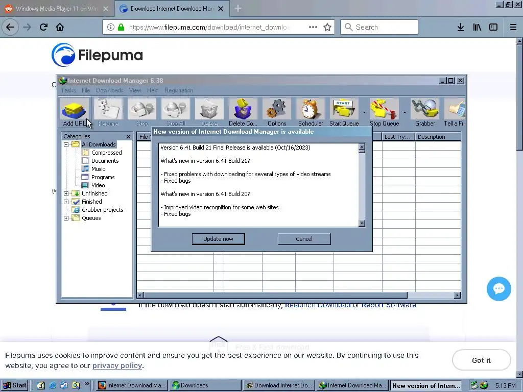
Task: Select Grabber projects in the tree
Action: tap(102, 210)
